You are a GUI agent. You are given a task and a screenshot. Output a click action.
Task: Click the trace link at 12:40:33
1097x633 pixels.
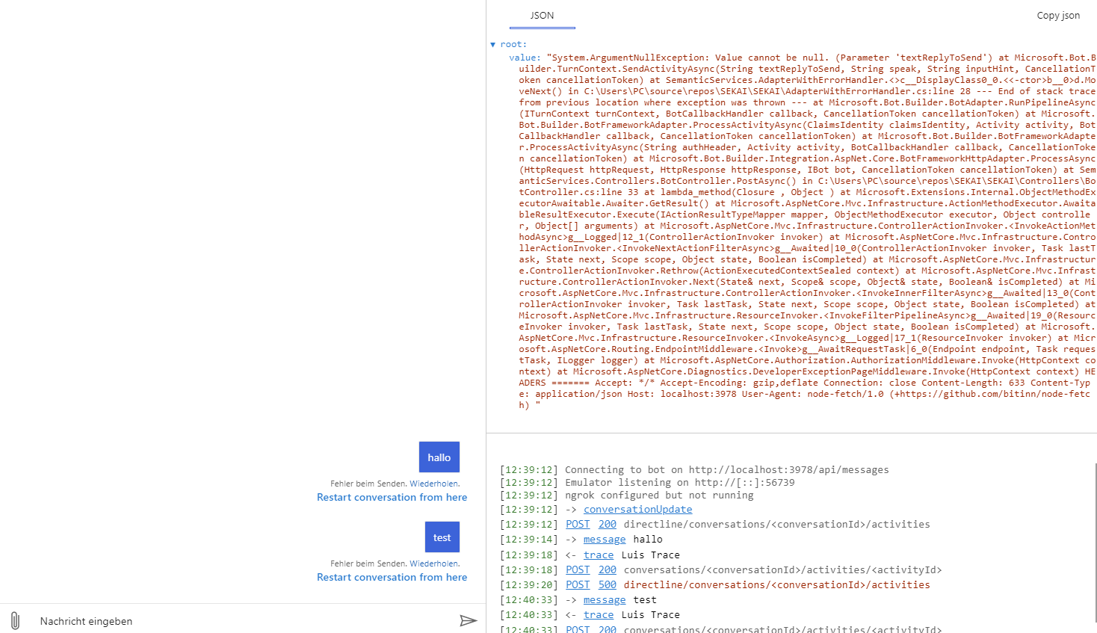[599, 614]
